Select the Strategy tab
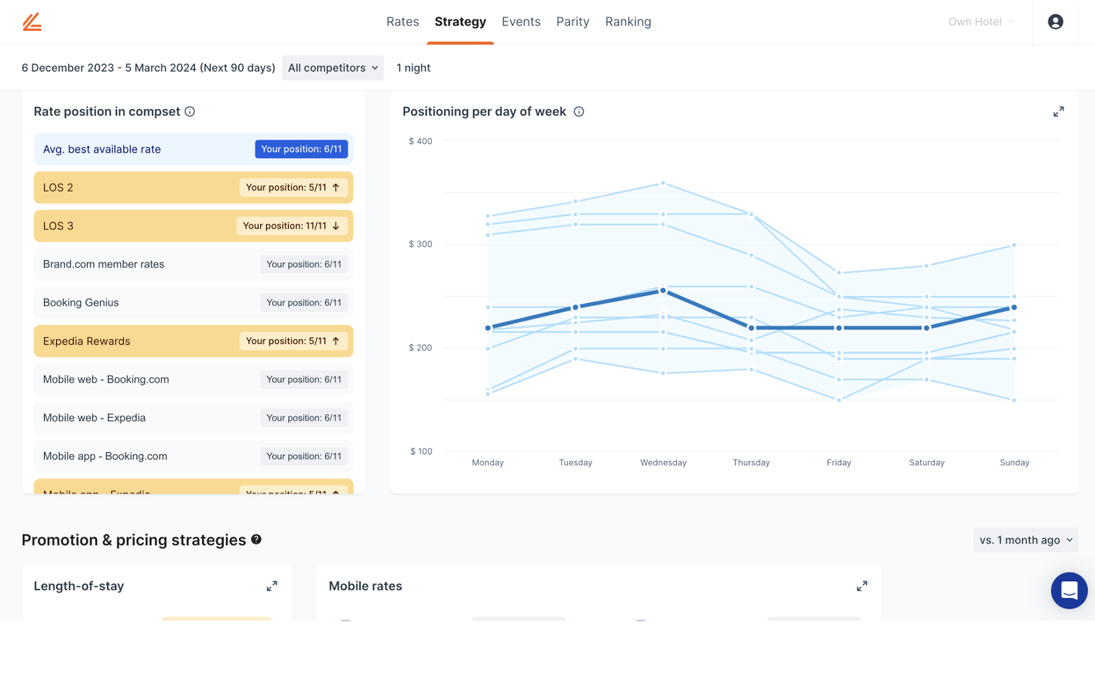The image size is (1095, 684). click(460, 22)
